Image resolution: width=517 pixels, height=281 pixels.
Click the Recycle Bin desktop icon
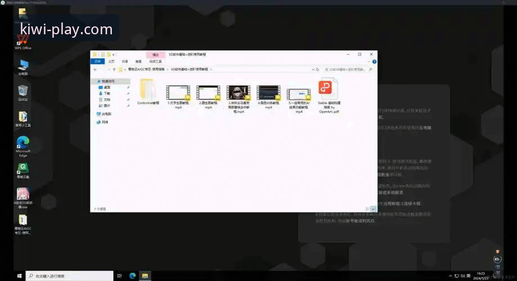point(22,93)
